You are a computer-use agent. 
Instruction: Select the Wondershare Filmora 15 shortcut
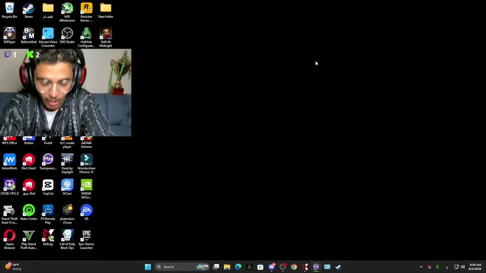[86, 164]
